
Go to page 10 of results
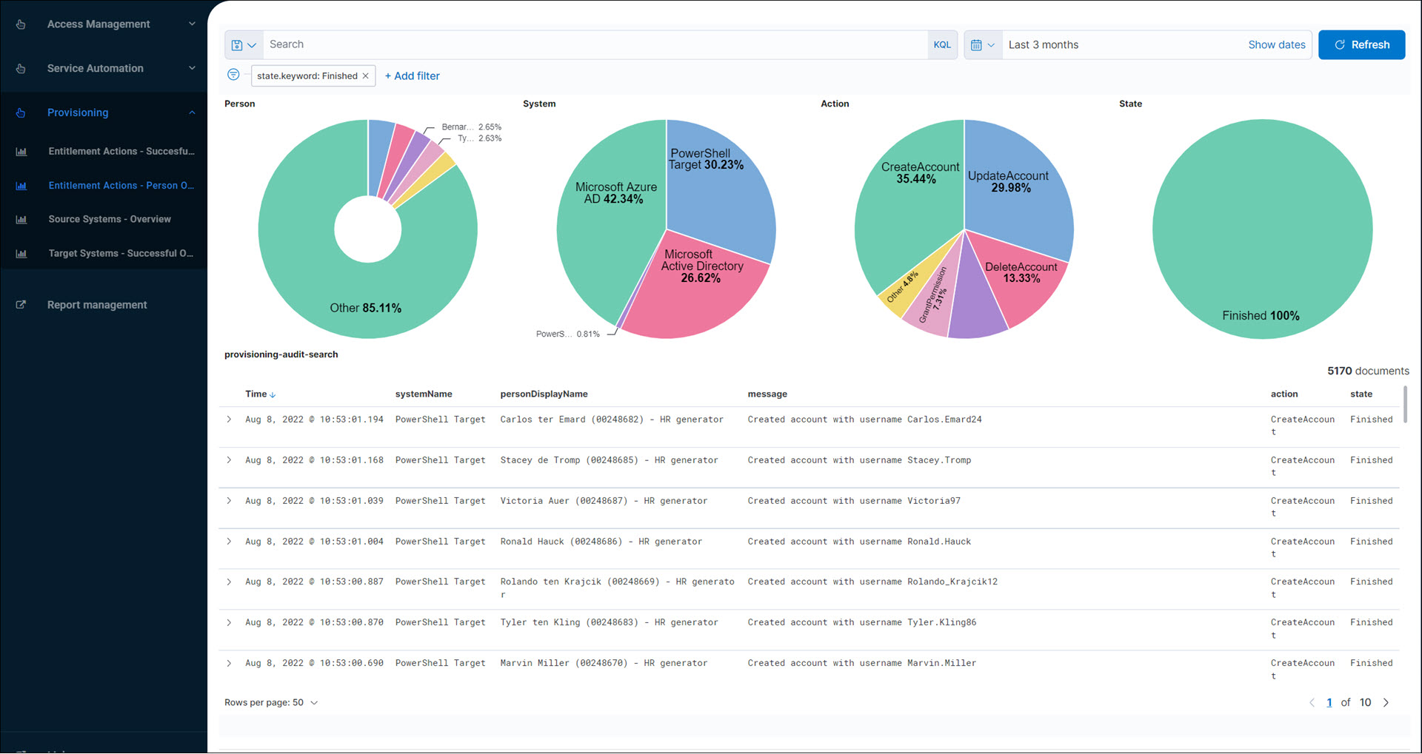click(x=1365, y=703)
